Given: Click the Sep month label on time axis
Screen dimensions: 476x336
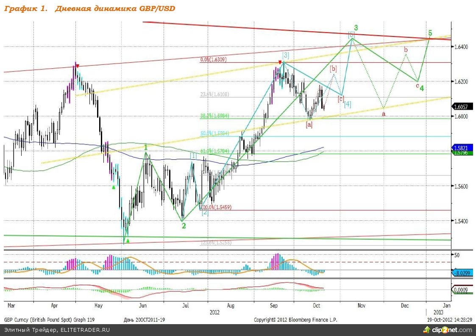Looking at the screenshot, I should (x=274, y=305).
